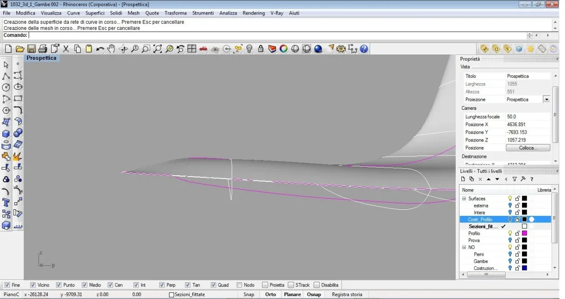Click the padlock lock objects icon

click(261, 49)
